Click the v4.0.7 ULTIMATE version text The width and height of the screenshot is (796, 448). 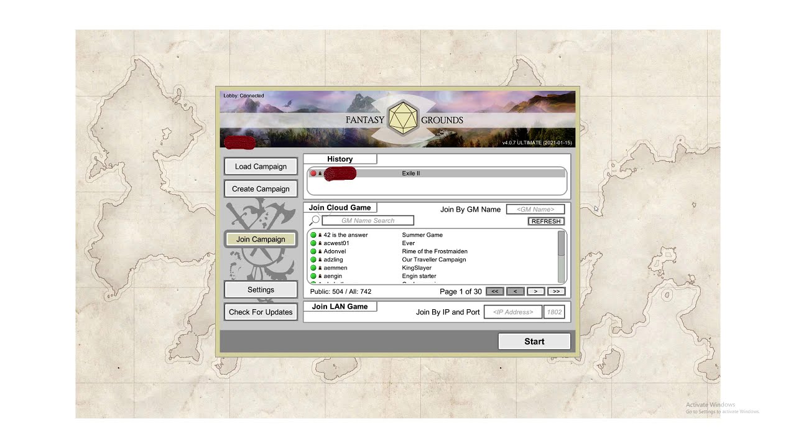(537, 142)
